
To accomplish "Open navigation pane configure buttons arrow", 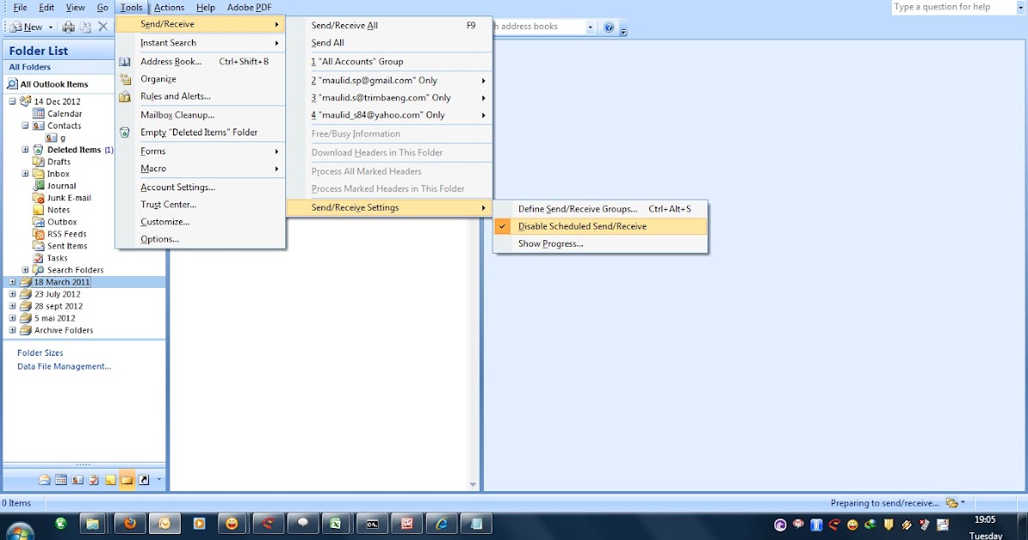I will point(158,480).
